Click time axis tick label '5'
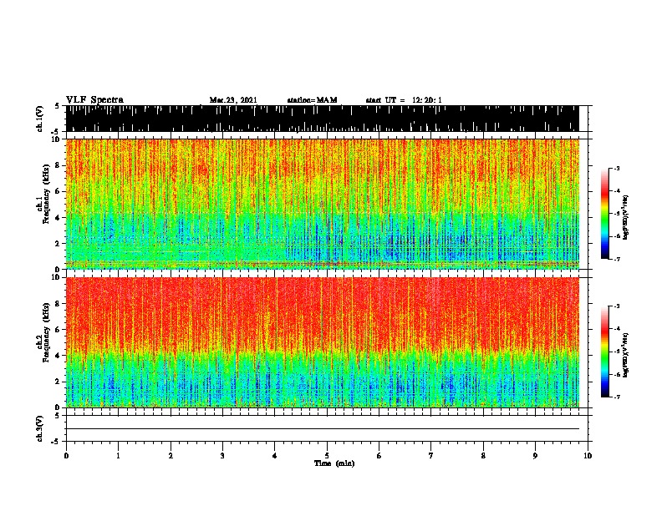Screen dimensions: 662x511 click(327, 456)
